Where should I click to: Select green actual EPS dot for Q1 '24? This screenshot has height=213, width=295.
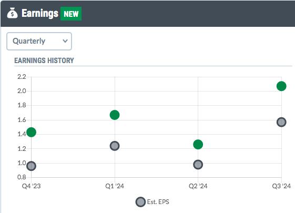pos(115,115)
